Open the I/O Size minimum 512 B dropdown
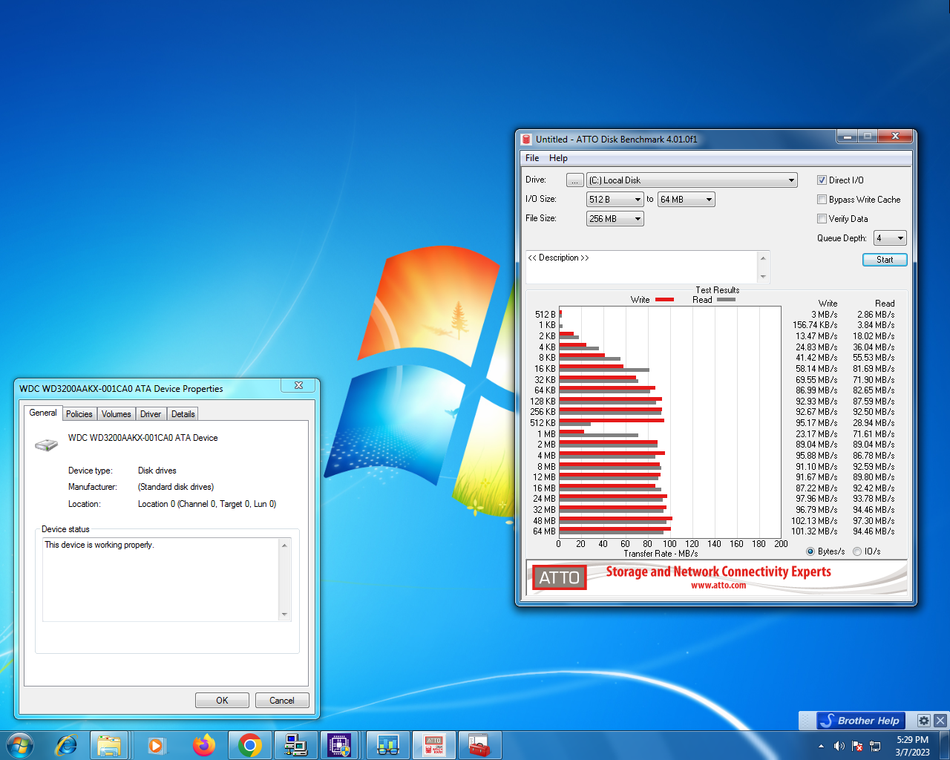950x760 pixels. (x=615, y=200)
